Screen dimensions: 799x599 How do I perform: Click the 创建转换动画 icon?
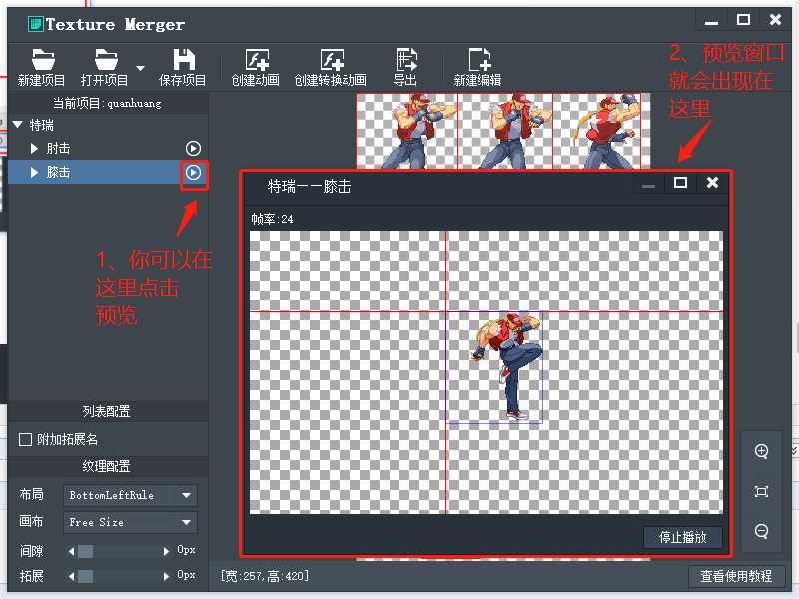332,60
